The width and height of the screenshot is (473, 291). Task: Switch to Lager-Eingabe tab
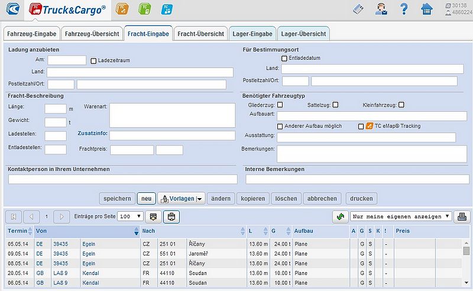pos(252,34)
